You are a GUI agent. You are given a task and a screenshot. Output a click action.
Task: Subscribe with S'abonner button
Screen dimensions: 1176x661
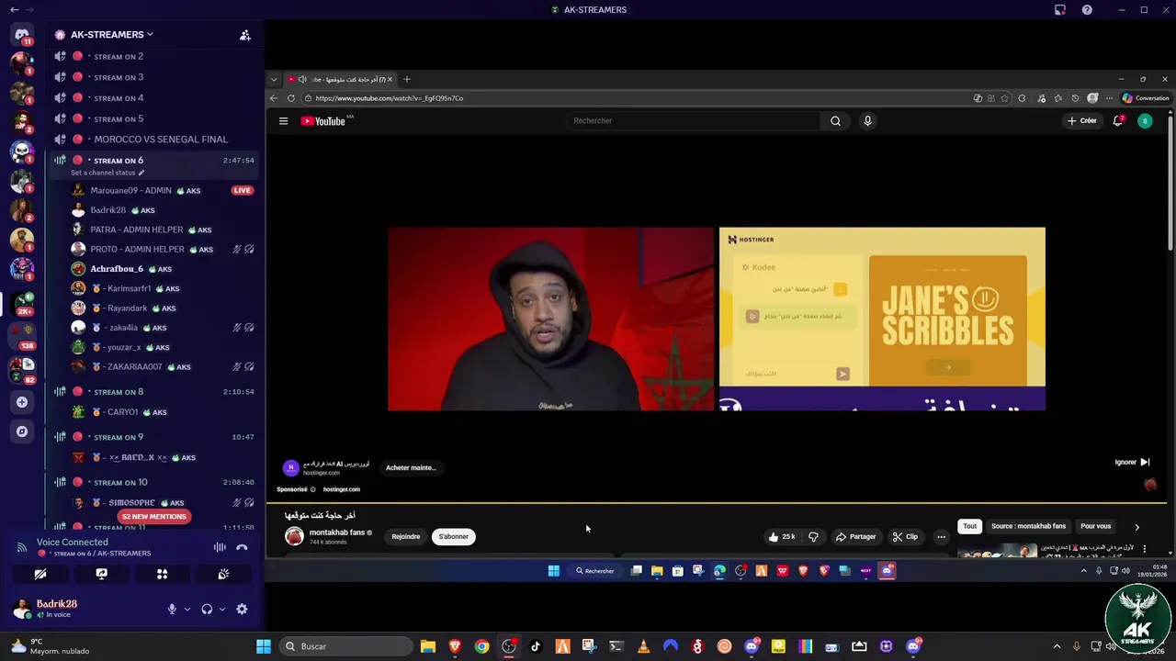pyautogui.click(x=453, y=536)
